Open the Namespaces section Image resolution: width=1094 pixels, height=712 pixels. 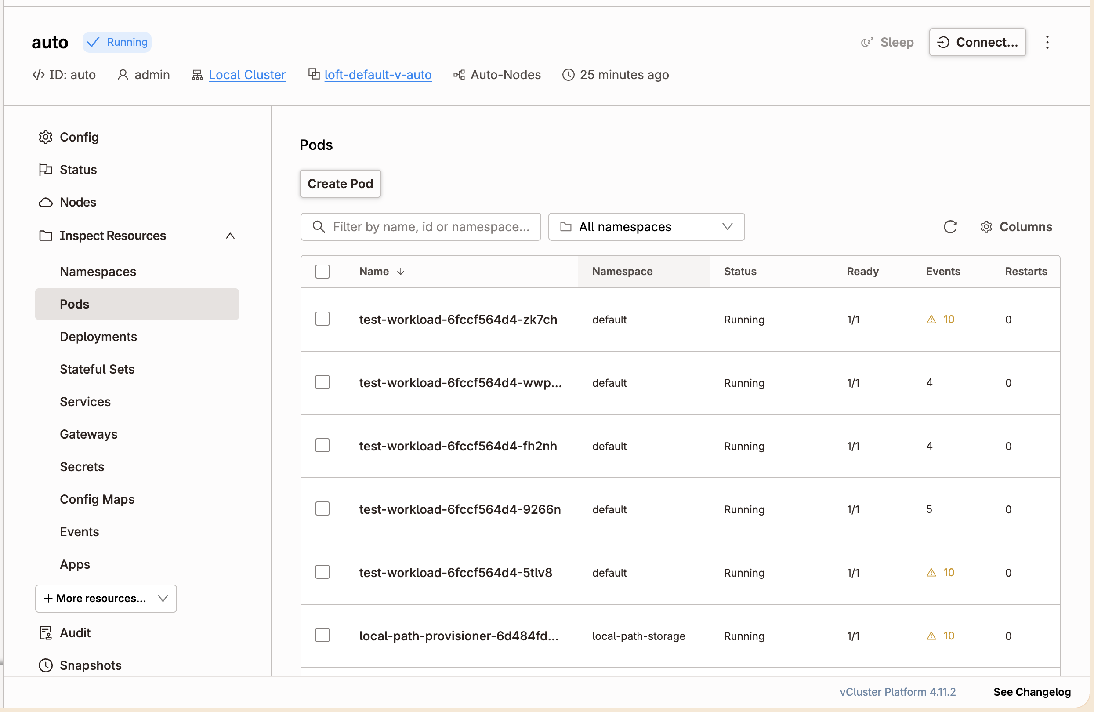coord(98,272)
